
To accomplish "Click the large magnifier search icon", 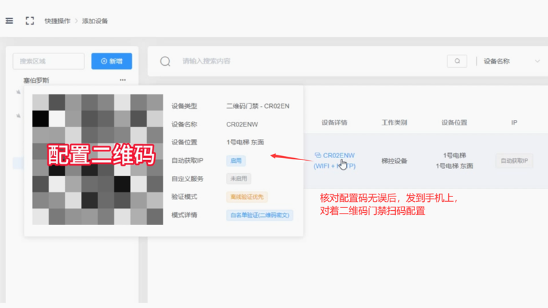I will pyautogui.click(x=165, y=62).
